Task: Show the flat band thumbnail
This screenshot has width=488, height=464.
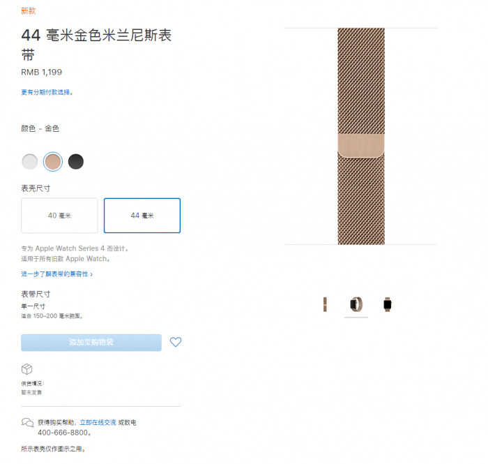Action: pyautogui.click(x=325, y=304)
